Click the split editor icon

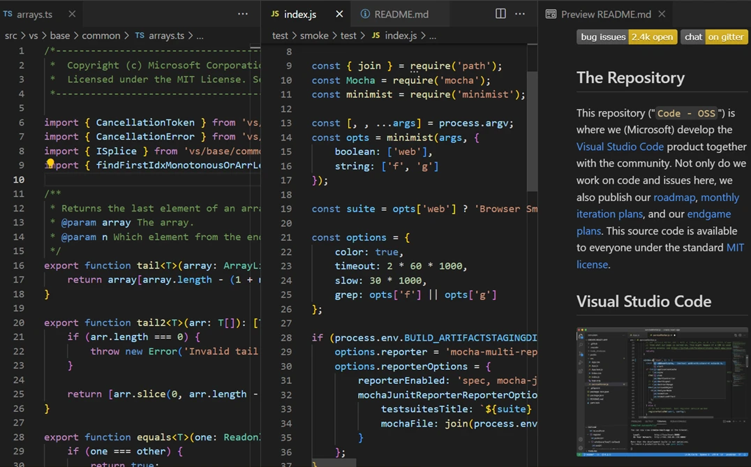pyautogui.click(x=500, y=13)
